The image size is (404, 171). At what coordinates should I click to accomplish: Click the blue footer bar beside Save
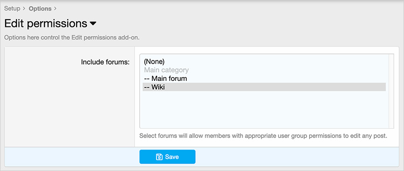pos(296,157)
